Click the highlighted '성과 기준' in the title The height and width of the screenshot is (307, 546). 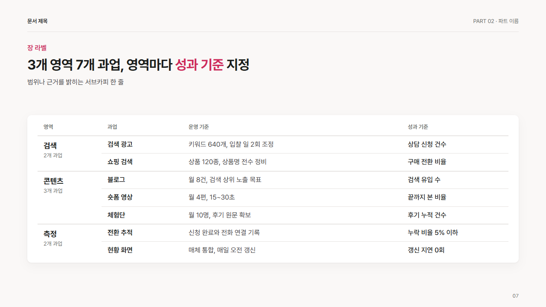(x=199, y=65)
